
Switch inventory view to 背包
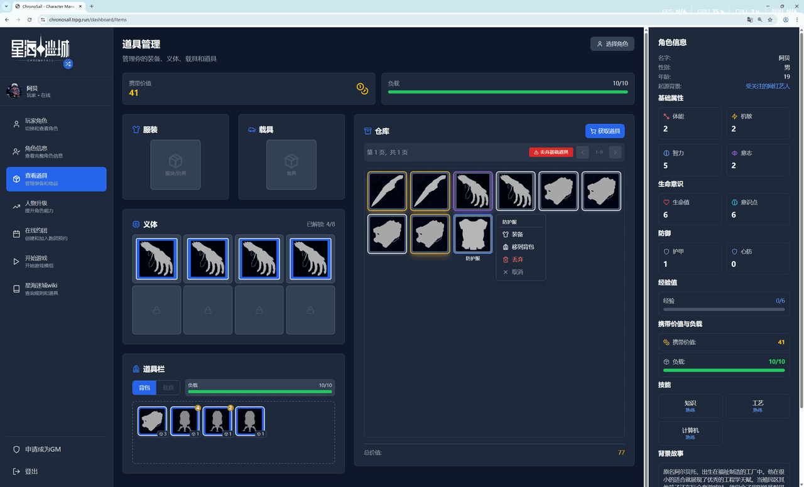point(144,388)
